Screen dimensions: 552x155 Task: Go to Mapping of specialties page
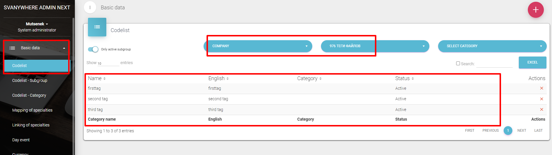coord(32,110)
